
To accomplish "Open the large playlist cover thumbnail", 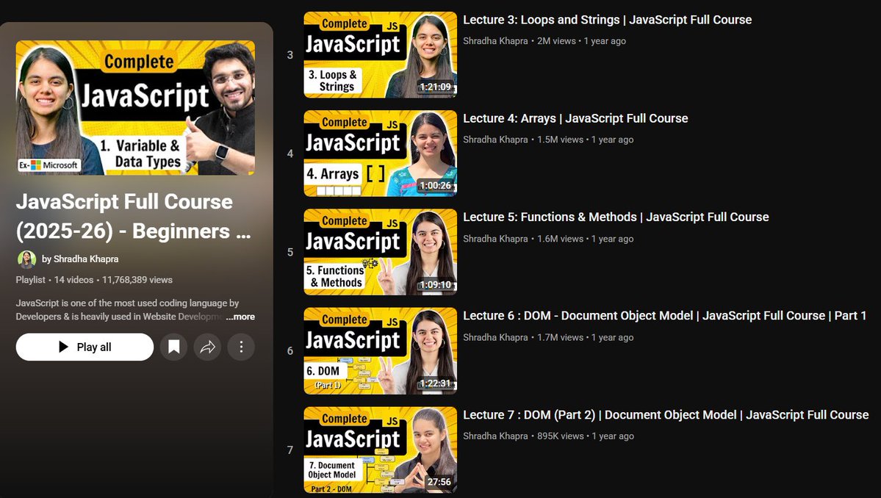I will [135, 108].
